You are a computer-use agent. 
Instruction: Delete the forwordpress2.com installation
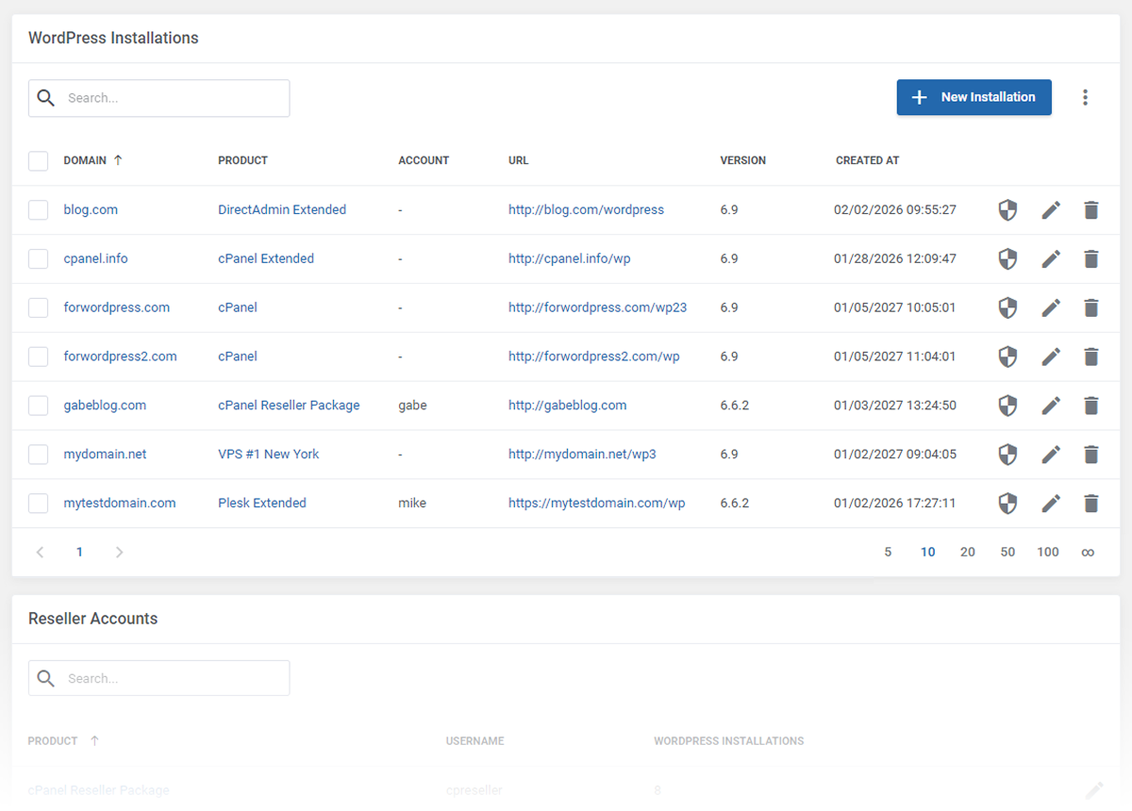tap(1091, 357)
